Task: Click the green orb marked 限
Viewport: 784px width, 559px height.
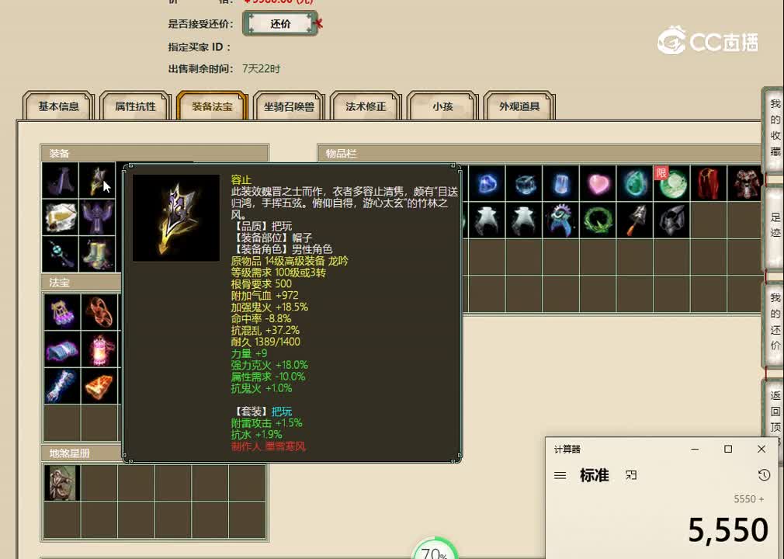Action: click(x=672, y=183)
